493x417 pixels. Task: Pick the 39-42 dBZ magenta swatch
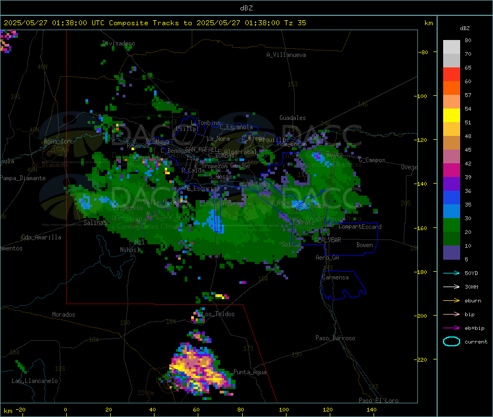(x=451, y=170)
